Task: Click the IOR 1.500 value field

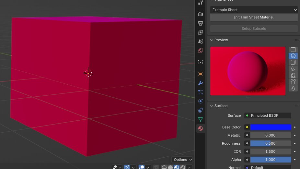Action: [x=271, y=151]
